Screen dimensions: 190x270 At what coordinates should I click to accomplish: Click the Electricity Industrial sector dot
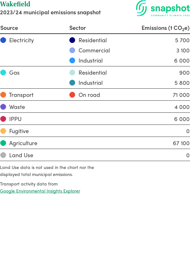tap(72, 60)
